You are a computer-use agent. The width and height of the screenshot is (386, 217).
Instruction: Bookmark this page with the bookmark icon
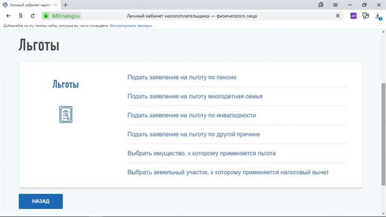(x=338, y=16)
